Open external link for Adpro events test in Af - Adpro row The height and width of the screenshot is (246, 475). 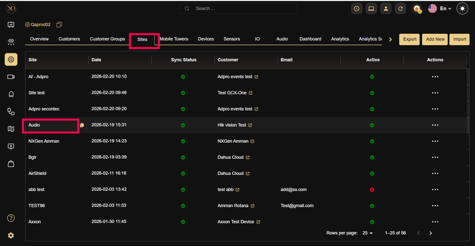(x=256, y=77)
